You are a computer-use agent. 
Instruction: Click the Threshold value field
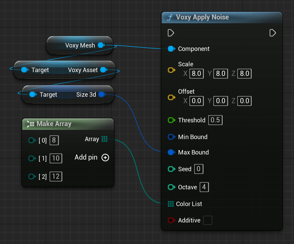pyautogui.click(x=215, y=120)
